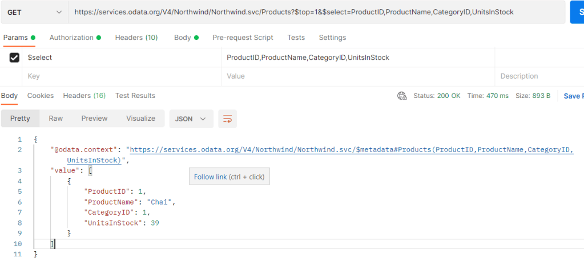Go to the Tests tab

(x=296, y=38)
